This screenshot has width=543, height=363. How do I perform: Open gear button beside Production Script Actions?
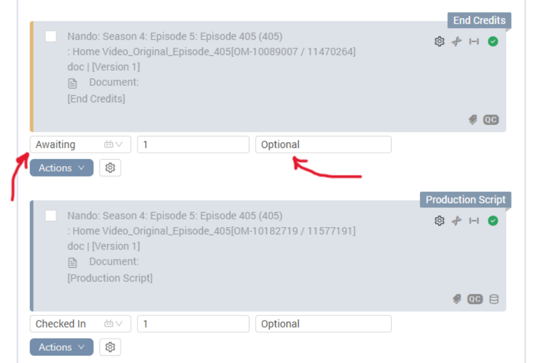click(110, 347)
